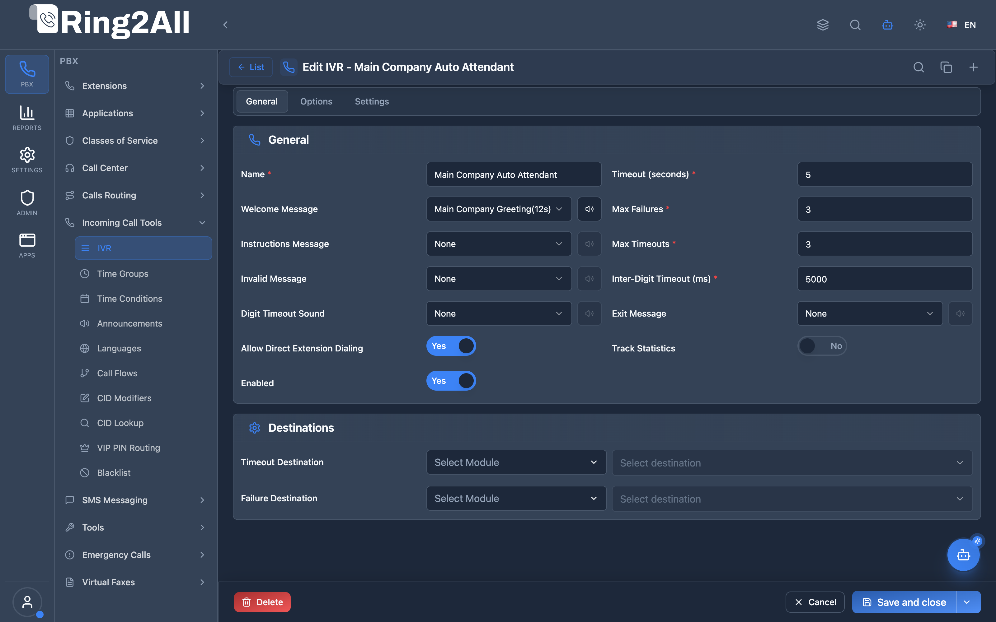Click the search icon in Edit IVR bar

pyautogui.click(x=918, y=67)
